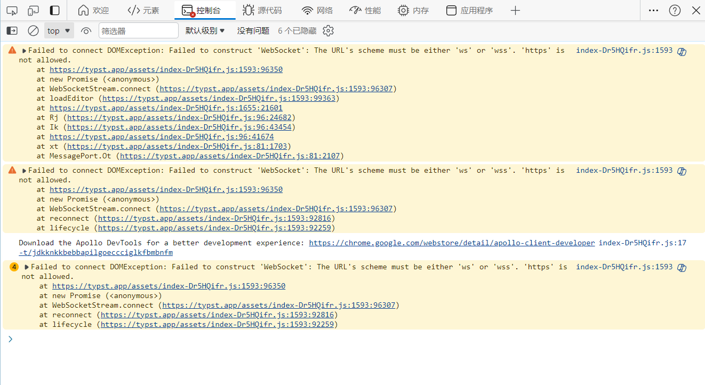
Task: Open the top context dropdown
Action: (x=59, y=30)
